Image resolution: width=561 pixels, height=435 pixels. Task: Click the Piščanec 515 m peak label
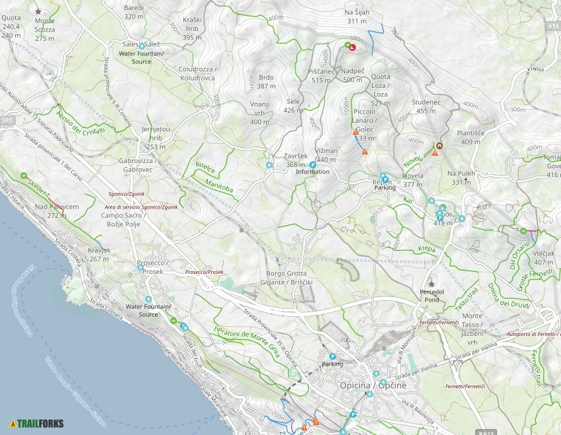[321, 76]
